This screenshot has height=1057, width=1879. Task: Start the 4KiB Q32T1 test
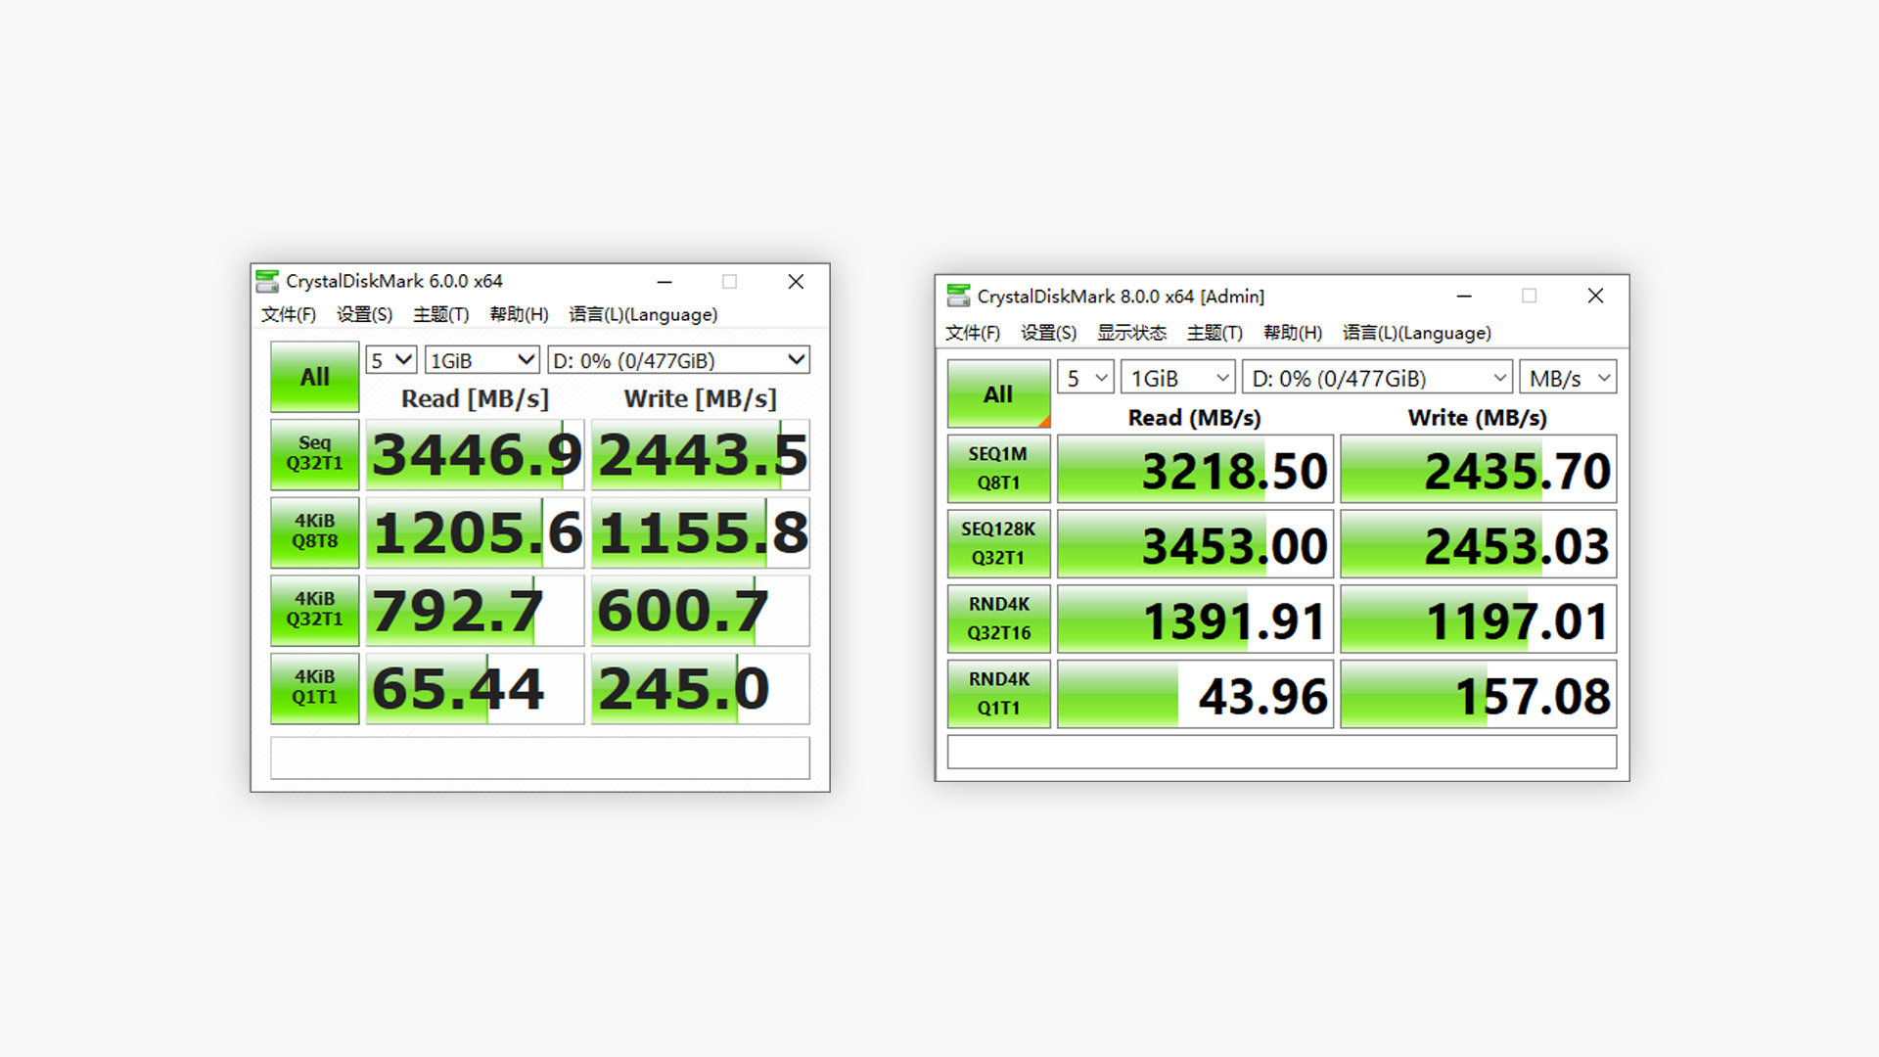pyautogui.click(x=315, y=610)
